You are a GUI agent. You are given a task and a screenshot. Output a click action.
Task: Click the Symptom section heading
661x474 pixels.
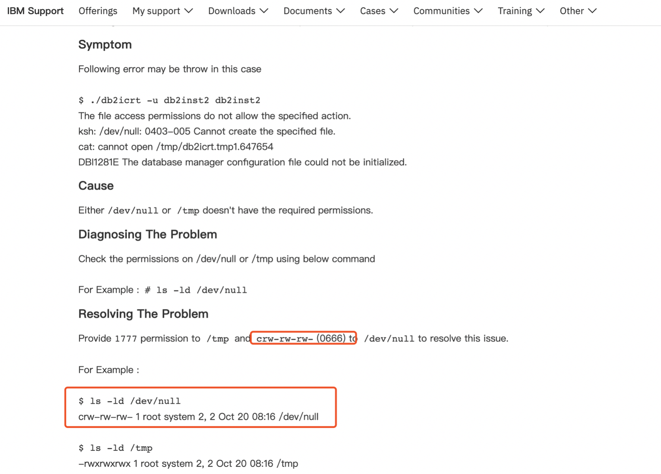coord(105,44)
